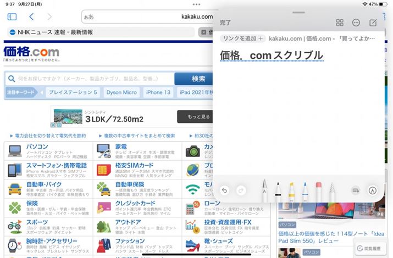Image resolution: width=393 pixels, height=258 pixels.
Task: Open the クレジットカード category
Action: (135, 203)
